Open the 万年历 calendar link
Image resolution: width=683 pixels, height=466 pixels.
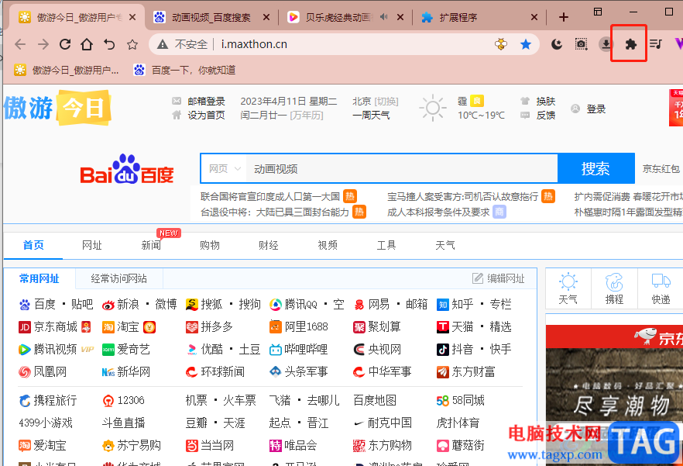tap(307, 116)
